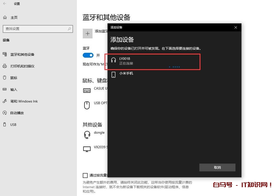This screenshot has height=196, width=280.
Task: Open 笔和 Windows Ink settings
Action: click(x=24, y=101)
